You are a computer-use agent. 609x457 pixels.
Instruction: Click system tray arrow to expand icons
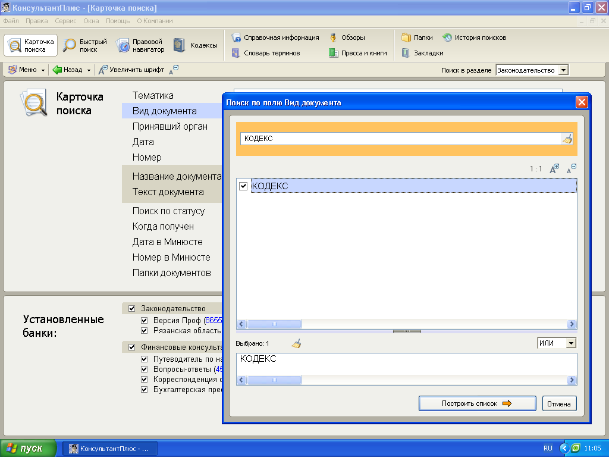564,448
